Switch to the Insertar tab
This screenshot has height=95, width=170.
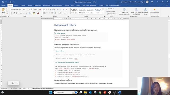(16, 6)
